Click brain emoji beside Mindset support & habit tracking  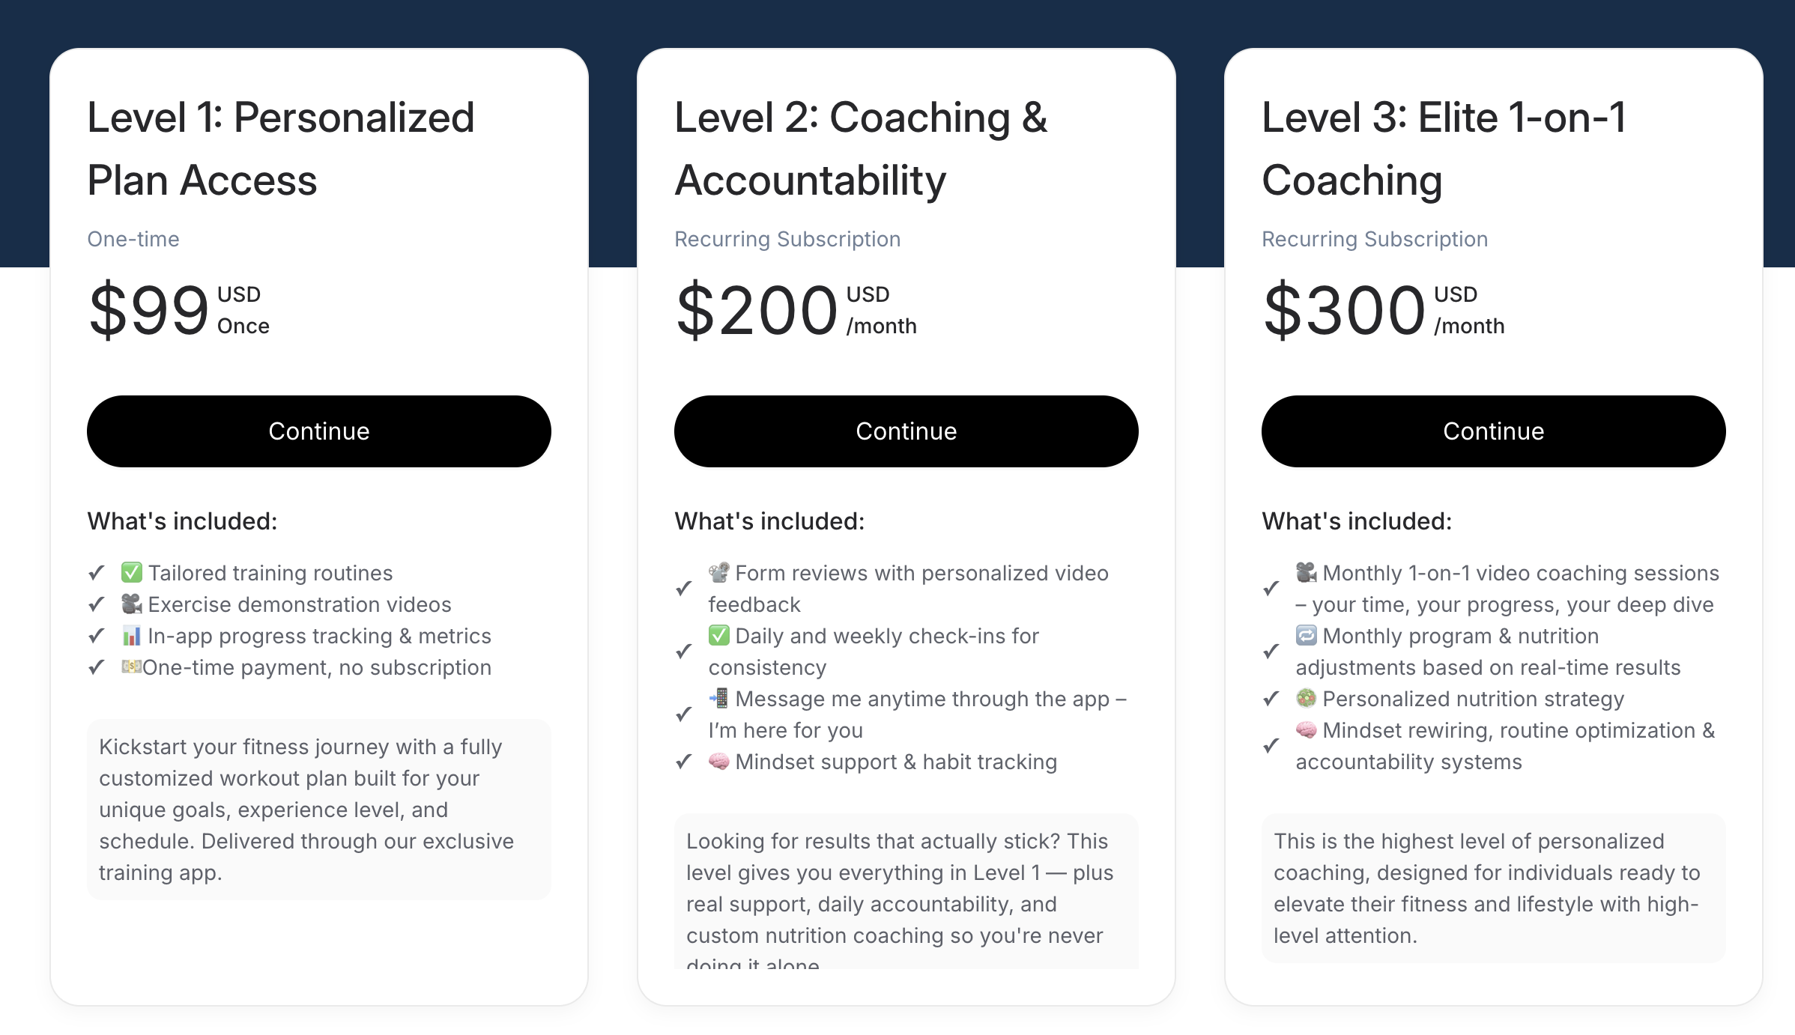point(719,762)
